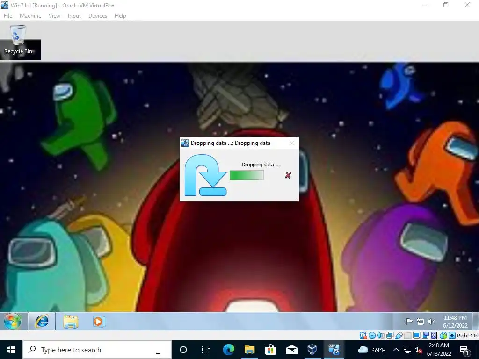This screenshot has height=359, width=479.
Task: Click the optical disk indicator
Action: click(x=372, y=336)
